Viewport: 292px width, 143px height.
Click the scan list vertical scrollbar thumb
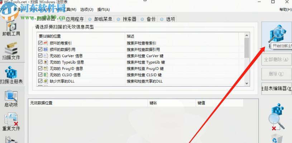pos(247,48)
